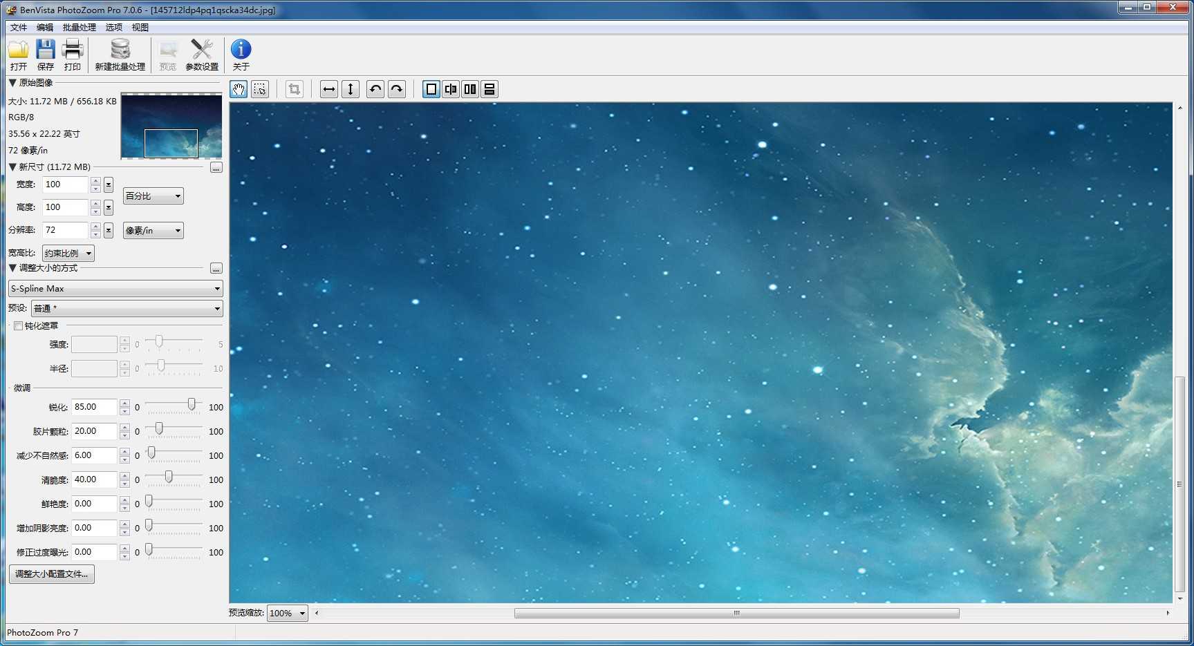
Task: Open the 预设 preset dropdown
Action: tap(127, 309)
